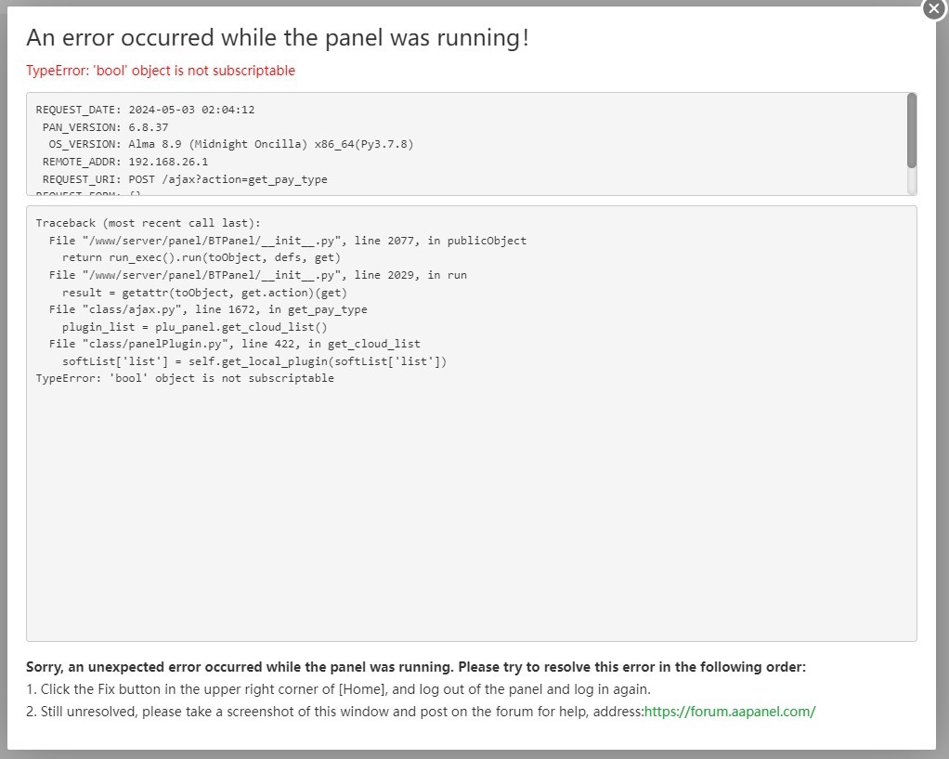Click the traceback line 2029 "in run" entry
This screenshot has width=949, height=759.
258,275
